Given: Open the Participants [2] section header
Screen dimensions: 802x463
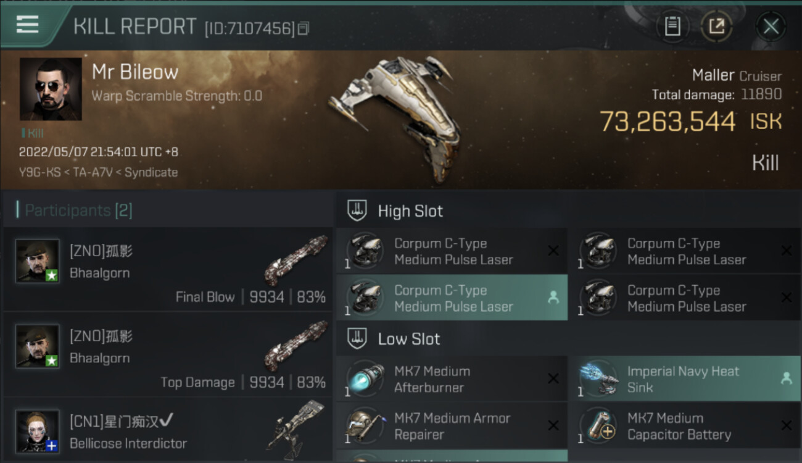Looking at the screenshot, I should (78, 211).
